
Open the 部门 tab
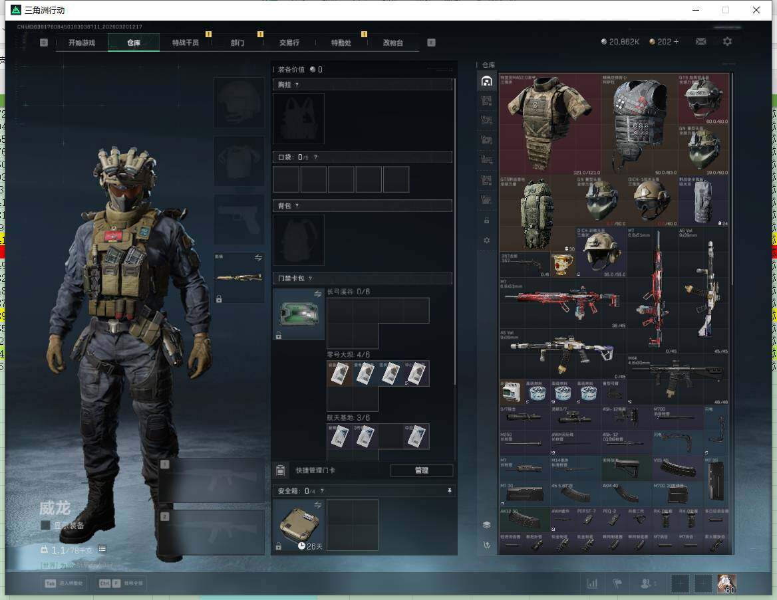pos(237,43)
